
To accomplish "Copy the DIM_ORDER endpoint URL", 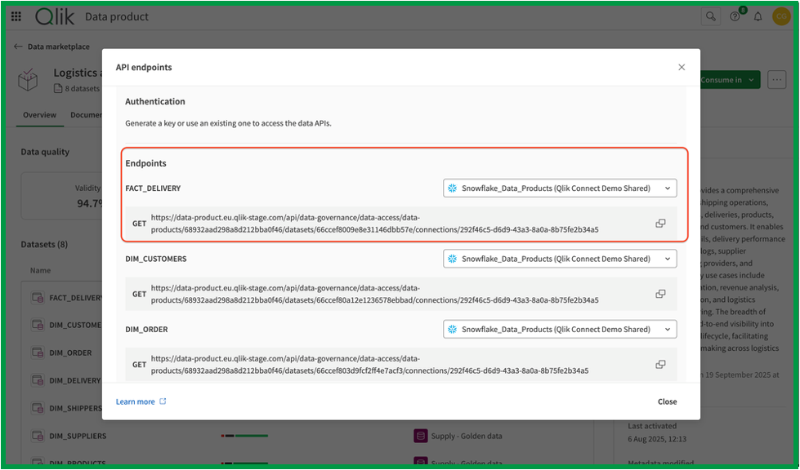I will coord(660,364).
